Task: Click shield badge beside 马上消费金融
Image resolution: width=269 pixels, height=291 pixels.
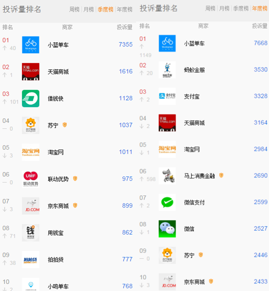Action: click(x=221, y=175)
